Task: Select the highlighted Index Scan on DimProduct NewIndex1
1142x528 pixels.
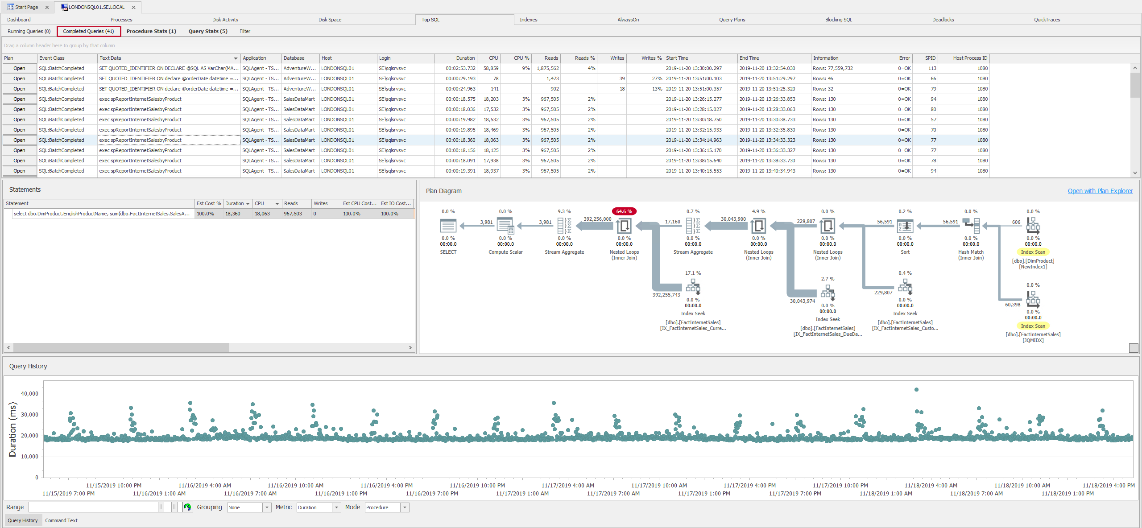Action: point(1033,226)
